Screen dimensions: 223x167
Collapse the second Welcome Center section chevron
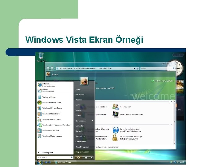click(x=171, y=125)
